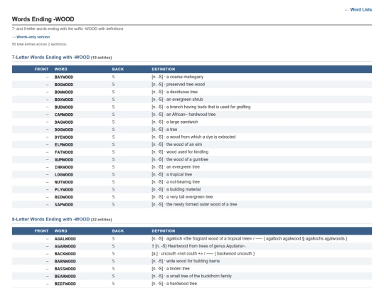Click the word REDWOOD
The height and width of the screenshot is (288, 384).
point(64,197)
